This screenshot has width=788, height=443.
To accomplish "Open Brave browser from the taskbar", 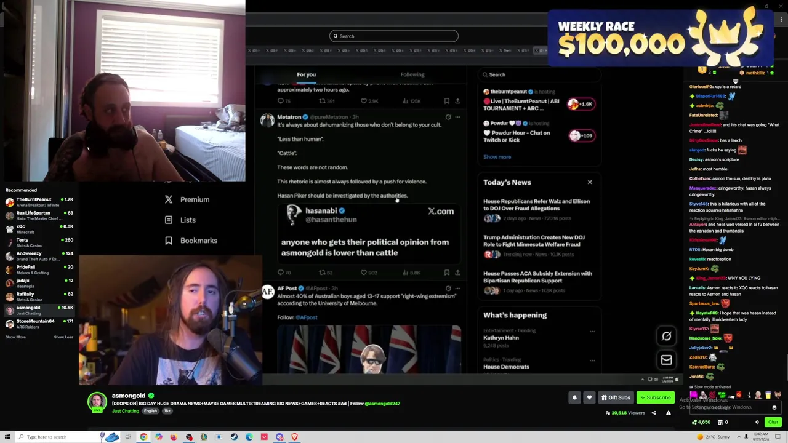I will coord(294,437).
